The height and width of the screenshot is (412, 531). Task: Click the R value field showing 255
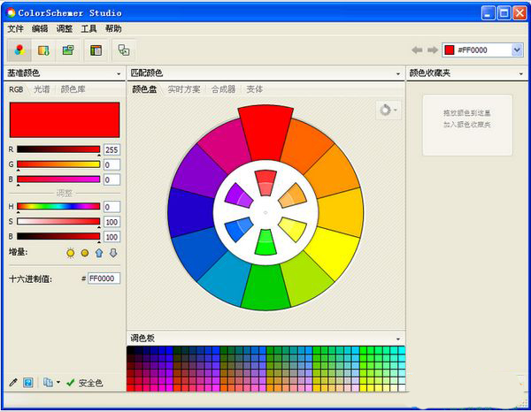112,149
